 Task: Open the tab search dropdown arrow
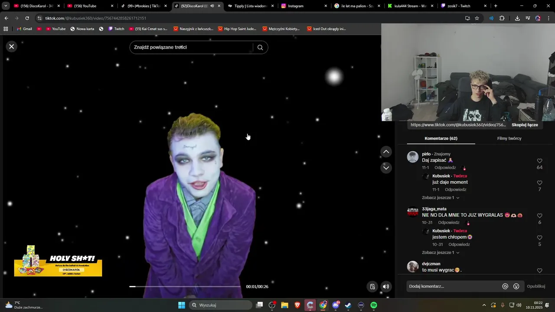[x=6, y=6]
